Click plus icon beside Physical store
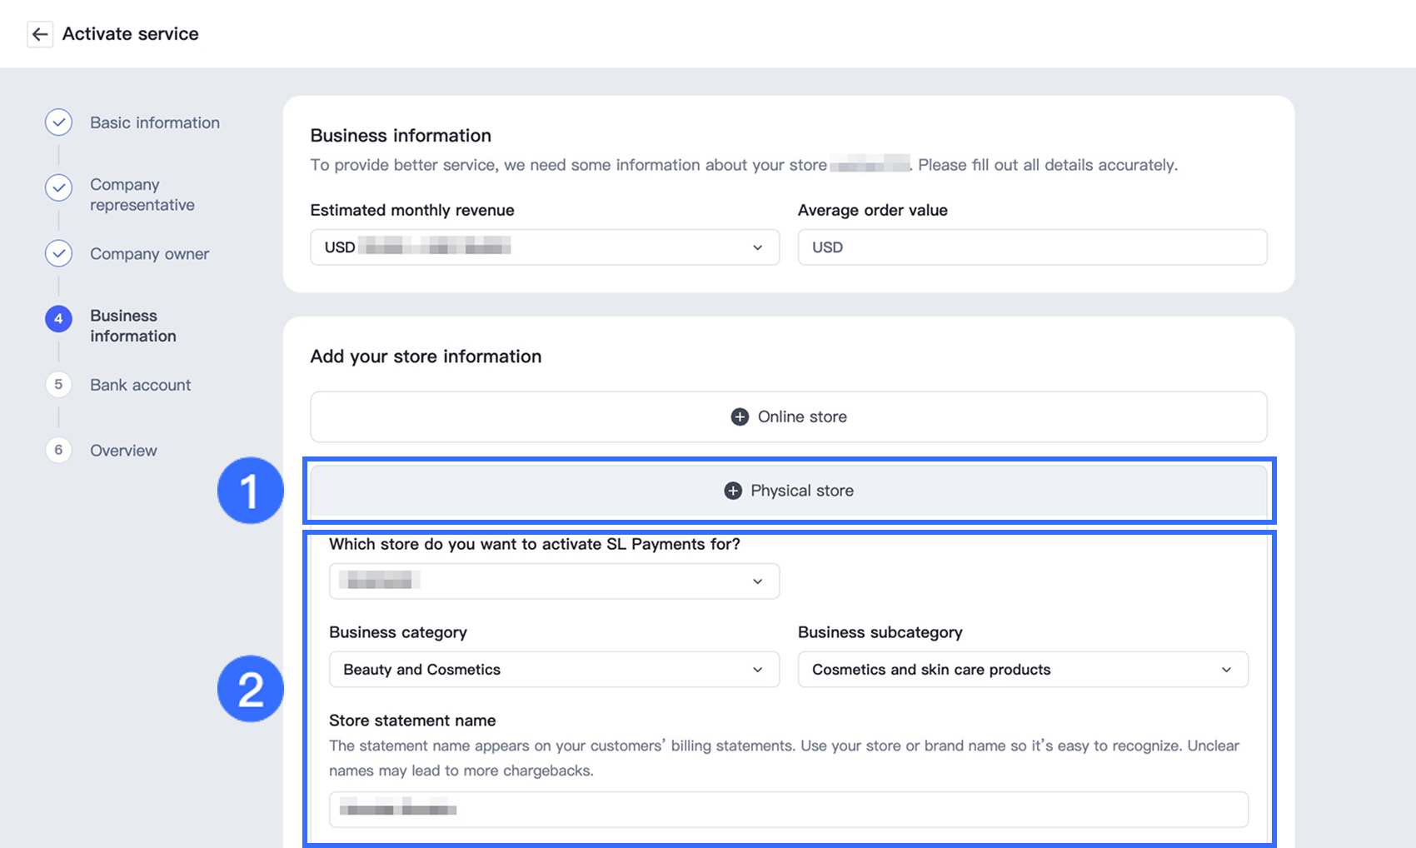 (x=733, y=491)
